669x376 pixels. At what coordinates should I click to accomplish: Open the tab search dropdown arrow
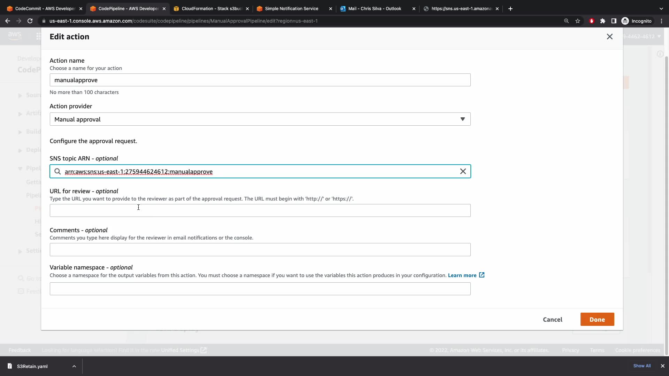(661, 9)
